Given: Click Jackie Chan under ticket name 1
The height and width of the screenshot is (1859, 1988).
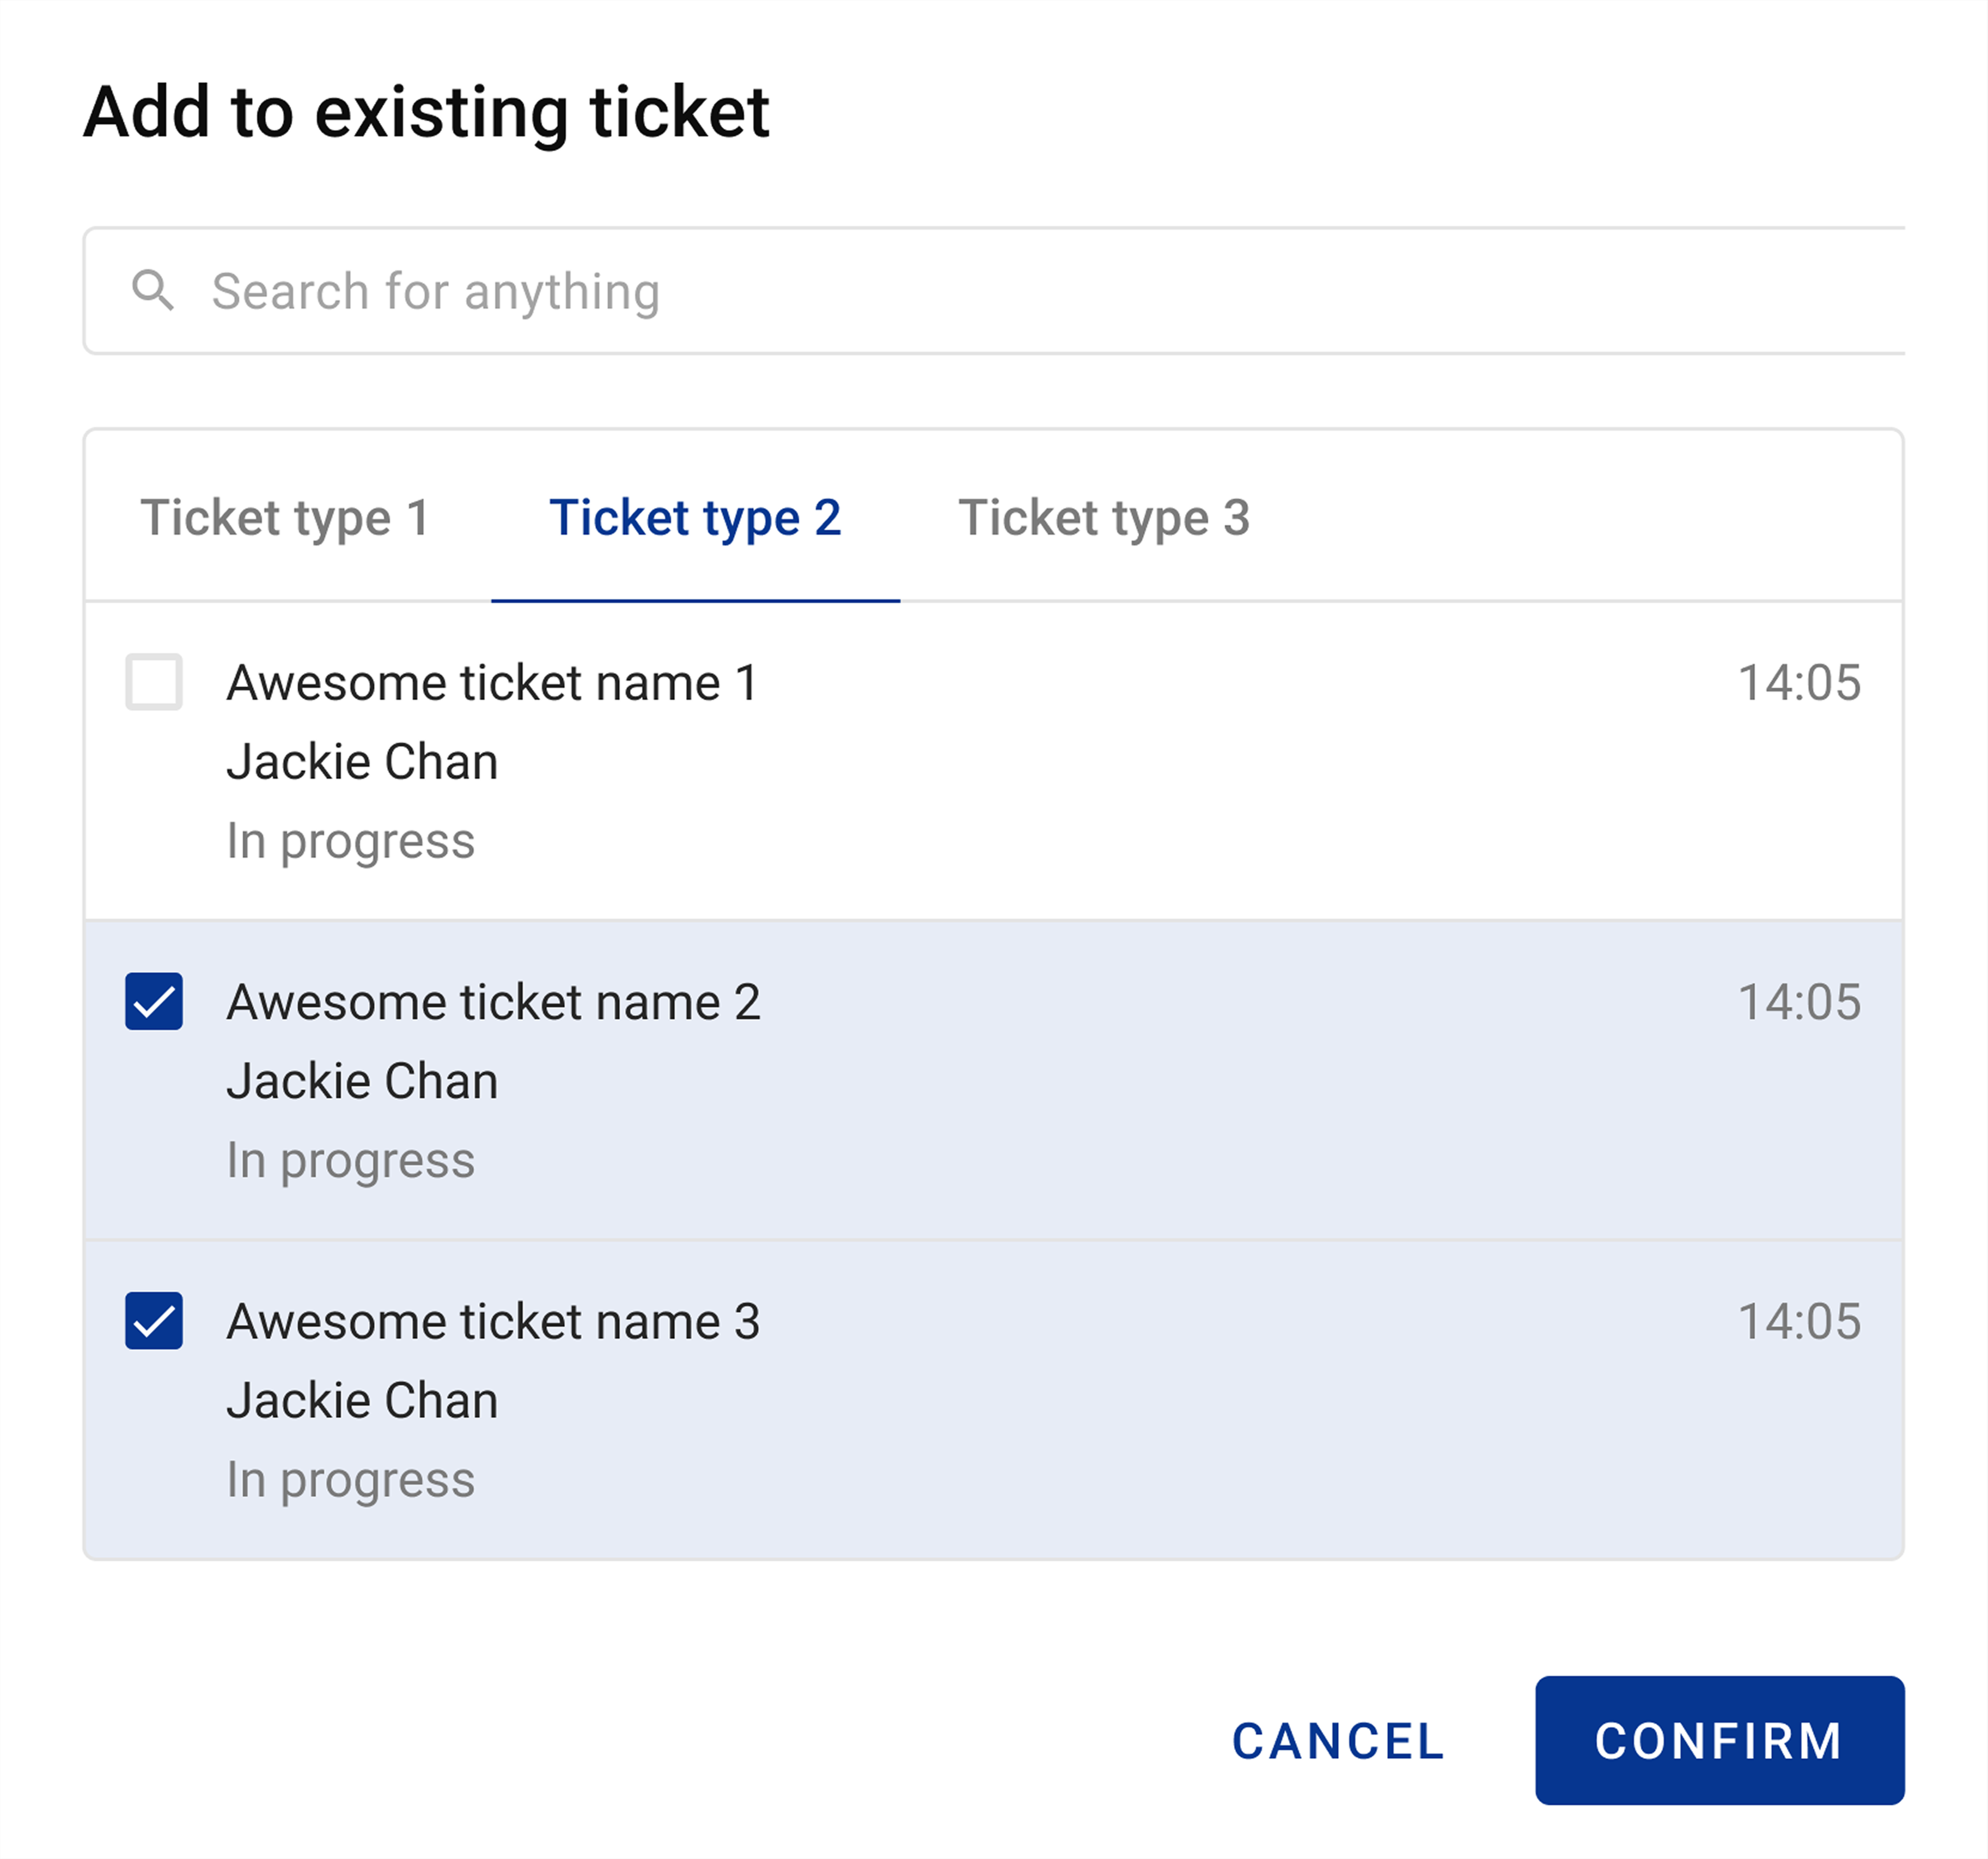Looking at the screenshot, I should click(362, 762).
